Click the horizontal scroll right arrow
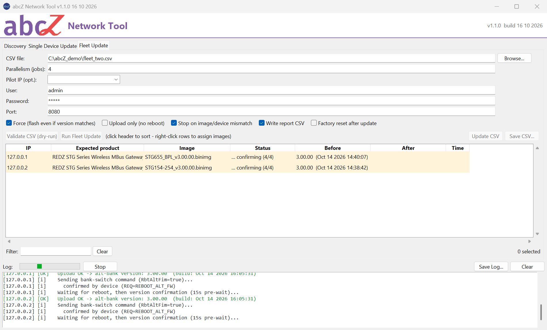Viewport: 547px width, 330px height. (529, 241)
